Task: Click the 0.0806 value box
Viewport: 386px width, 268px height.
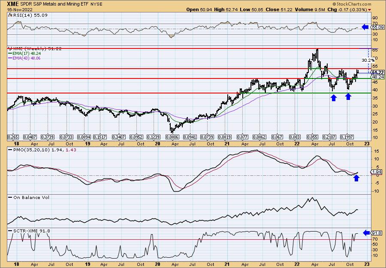Action: tap(172, 137)
